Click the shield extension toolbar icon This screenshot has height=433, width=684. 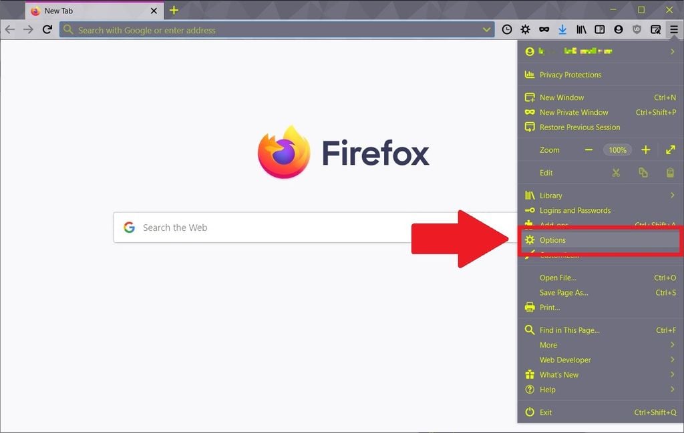click(637, 29)
